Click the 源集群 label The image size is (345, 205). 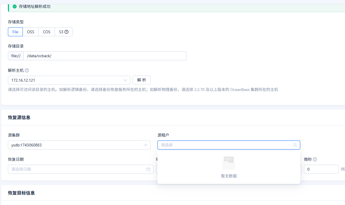14,135
